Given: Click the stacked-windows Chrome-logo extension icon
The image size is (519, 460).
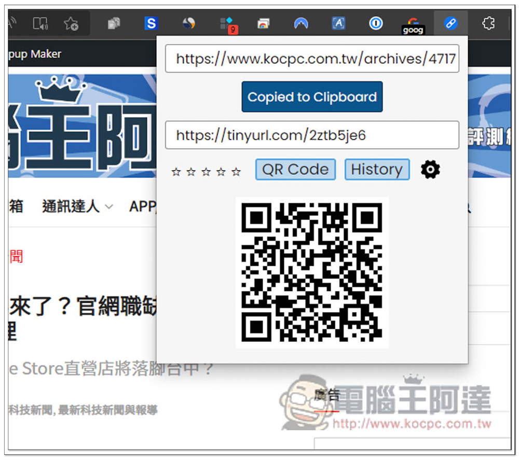Looking at the screenshot, I should (264, 23).
